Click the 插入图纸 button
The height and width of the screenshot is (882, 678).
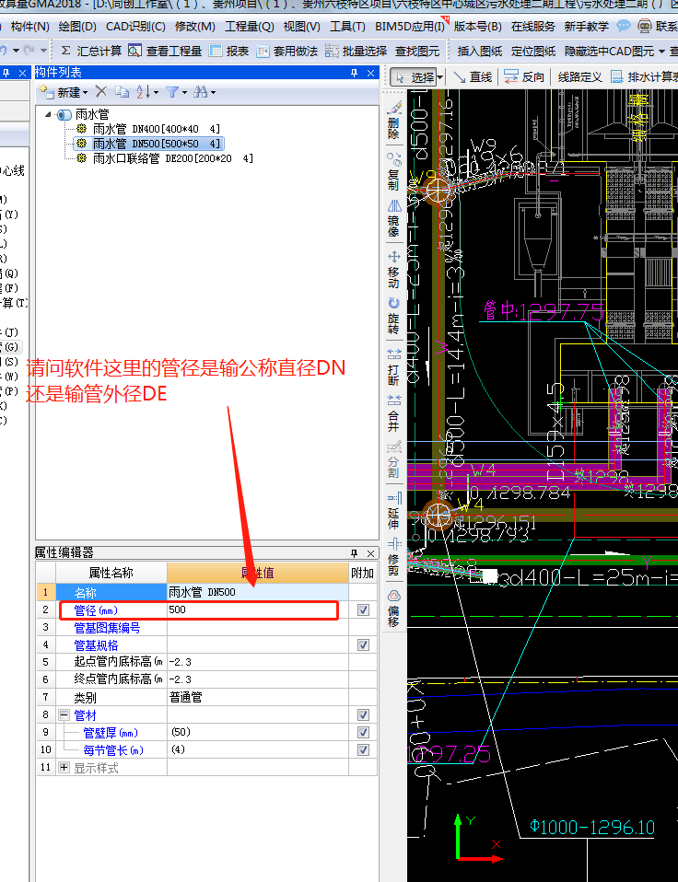coord(479,52)
